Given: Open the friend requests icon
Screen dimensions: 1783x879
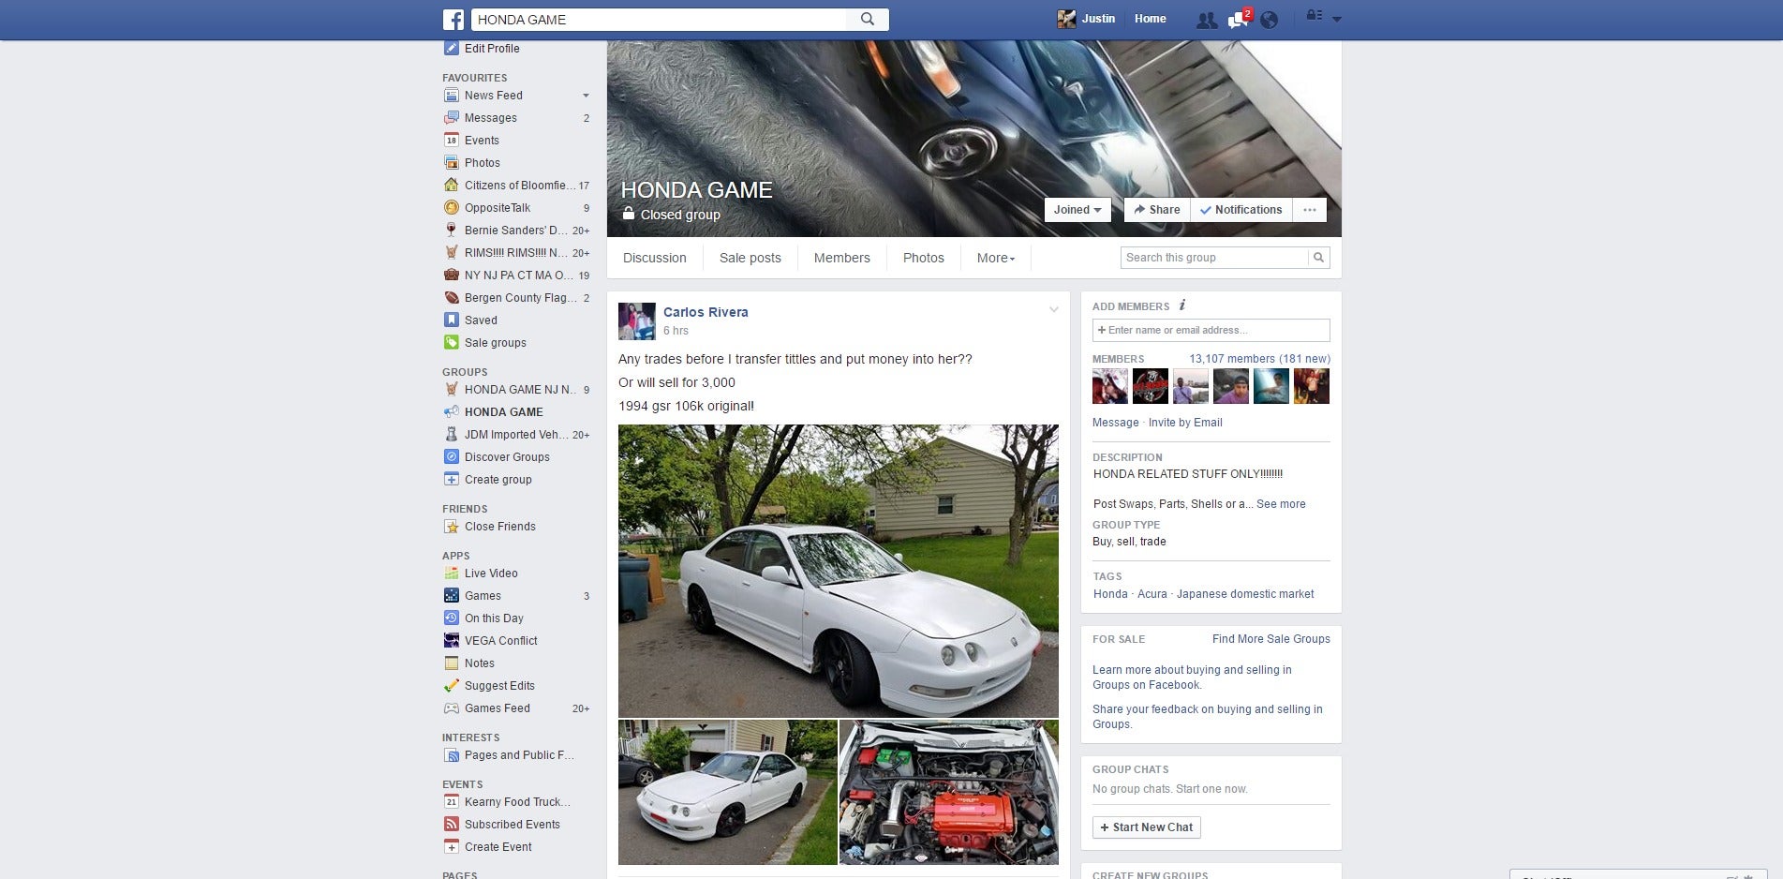Looking at the screenshot, I should click(x=1207, y=20).
